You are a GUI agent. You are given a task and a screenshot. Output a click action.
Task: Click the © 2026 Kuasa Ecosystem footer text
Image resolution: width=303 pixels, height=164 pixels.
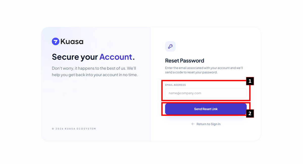74,129
